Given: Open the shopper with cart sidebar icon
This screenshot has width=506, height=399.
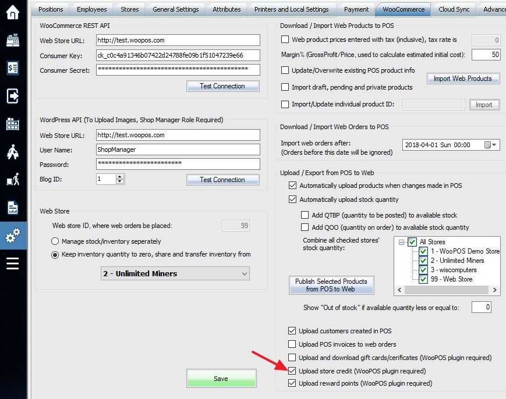Looking at the screenshot, I should tap(13, 152).
